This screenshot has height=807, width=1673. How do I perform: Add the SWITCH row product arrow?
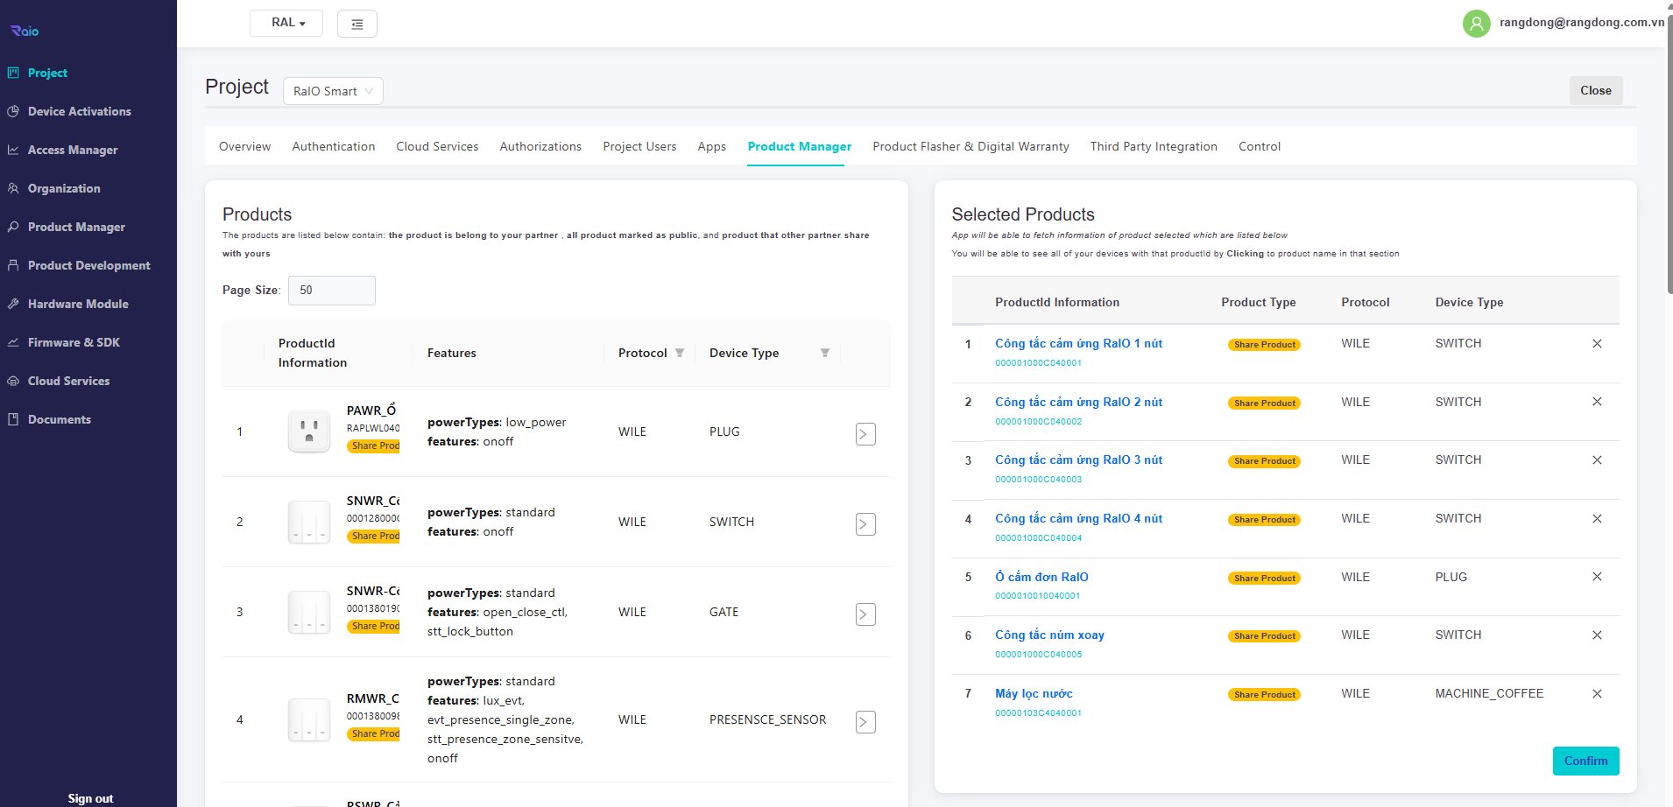click(865, 524)
